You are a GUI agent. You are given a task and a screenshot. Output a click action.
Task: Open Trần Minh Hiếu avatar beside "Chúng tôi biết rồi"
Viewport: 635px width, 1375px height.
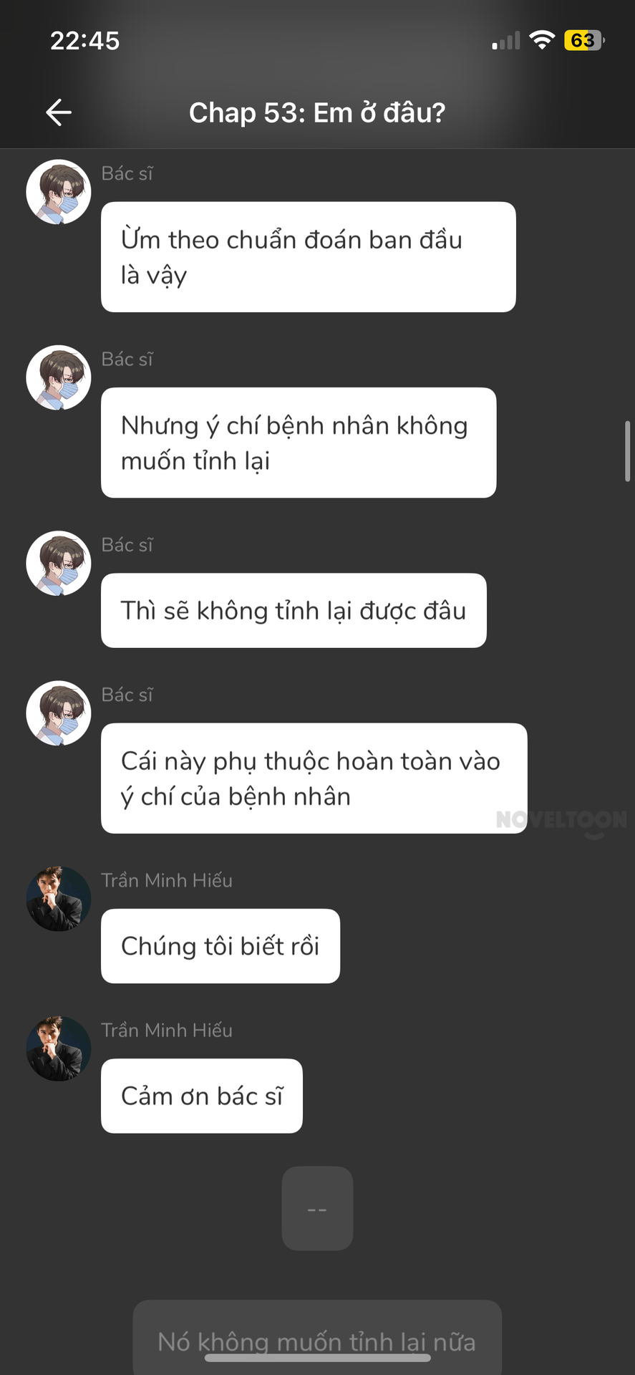pyautogui.click(x=59, y=899)
